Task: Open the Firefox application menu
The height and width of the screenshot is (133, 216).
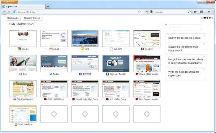Action: 9,2
